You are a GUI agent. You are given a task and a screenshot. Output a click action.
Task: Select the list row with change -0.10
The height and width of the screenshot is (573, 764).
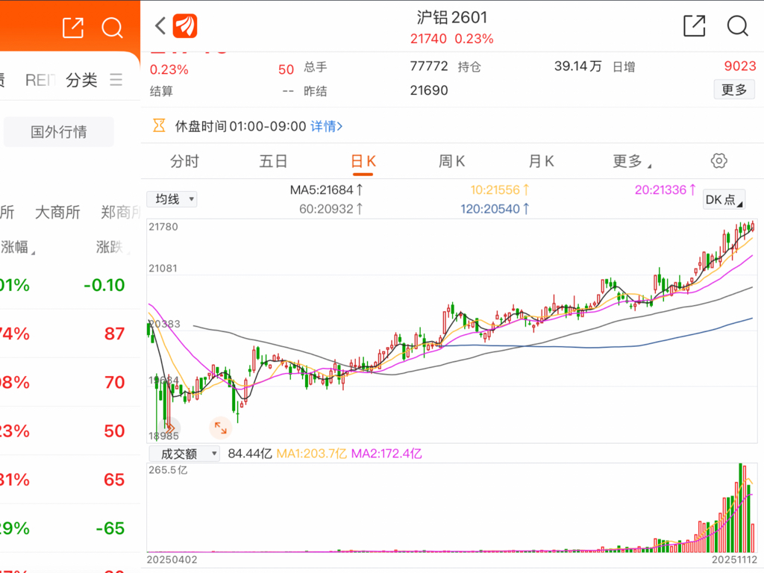pyautogui.click(x=70, y=285)
